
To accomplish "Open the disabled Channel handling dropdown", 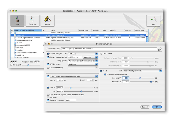I will click(x=83, y=68).
